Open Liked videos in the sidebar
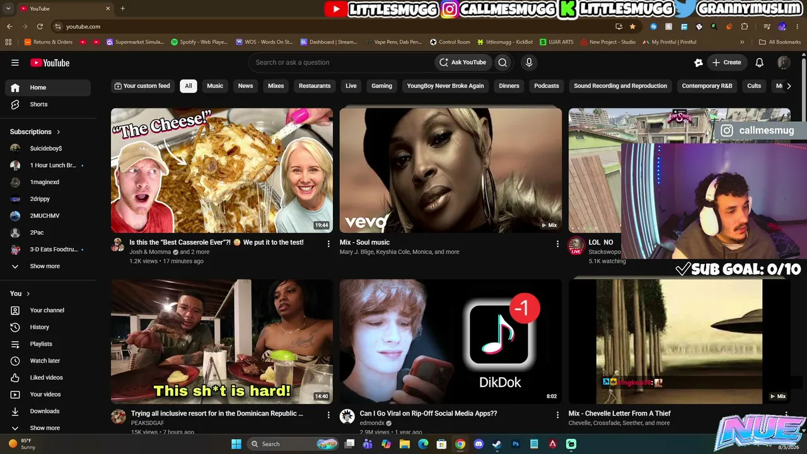The height and width of the screenshot is (454, 807). [x=48, y=378]
